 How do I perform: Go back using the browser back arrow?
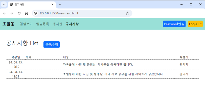point(4,13)
